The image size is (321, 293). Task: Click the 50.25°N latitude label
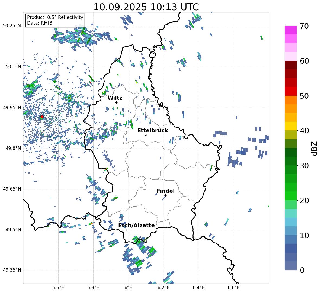(12, 26)
